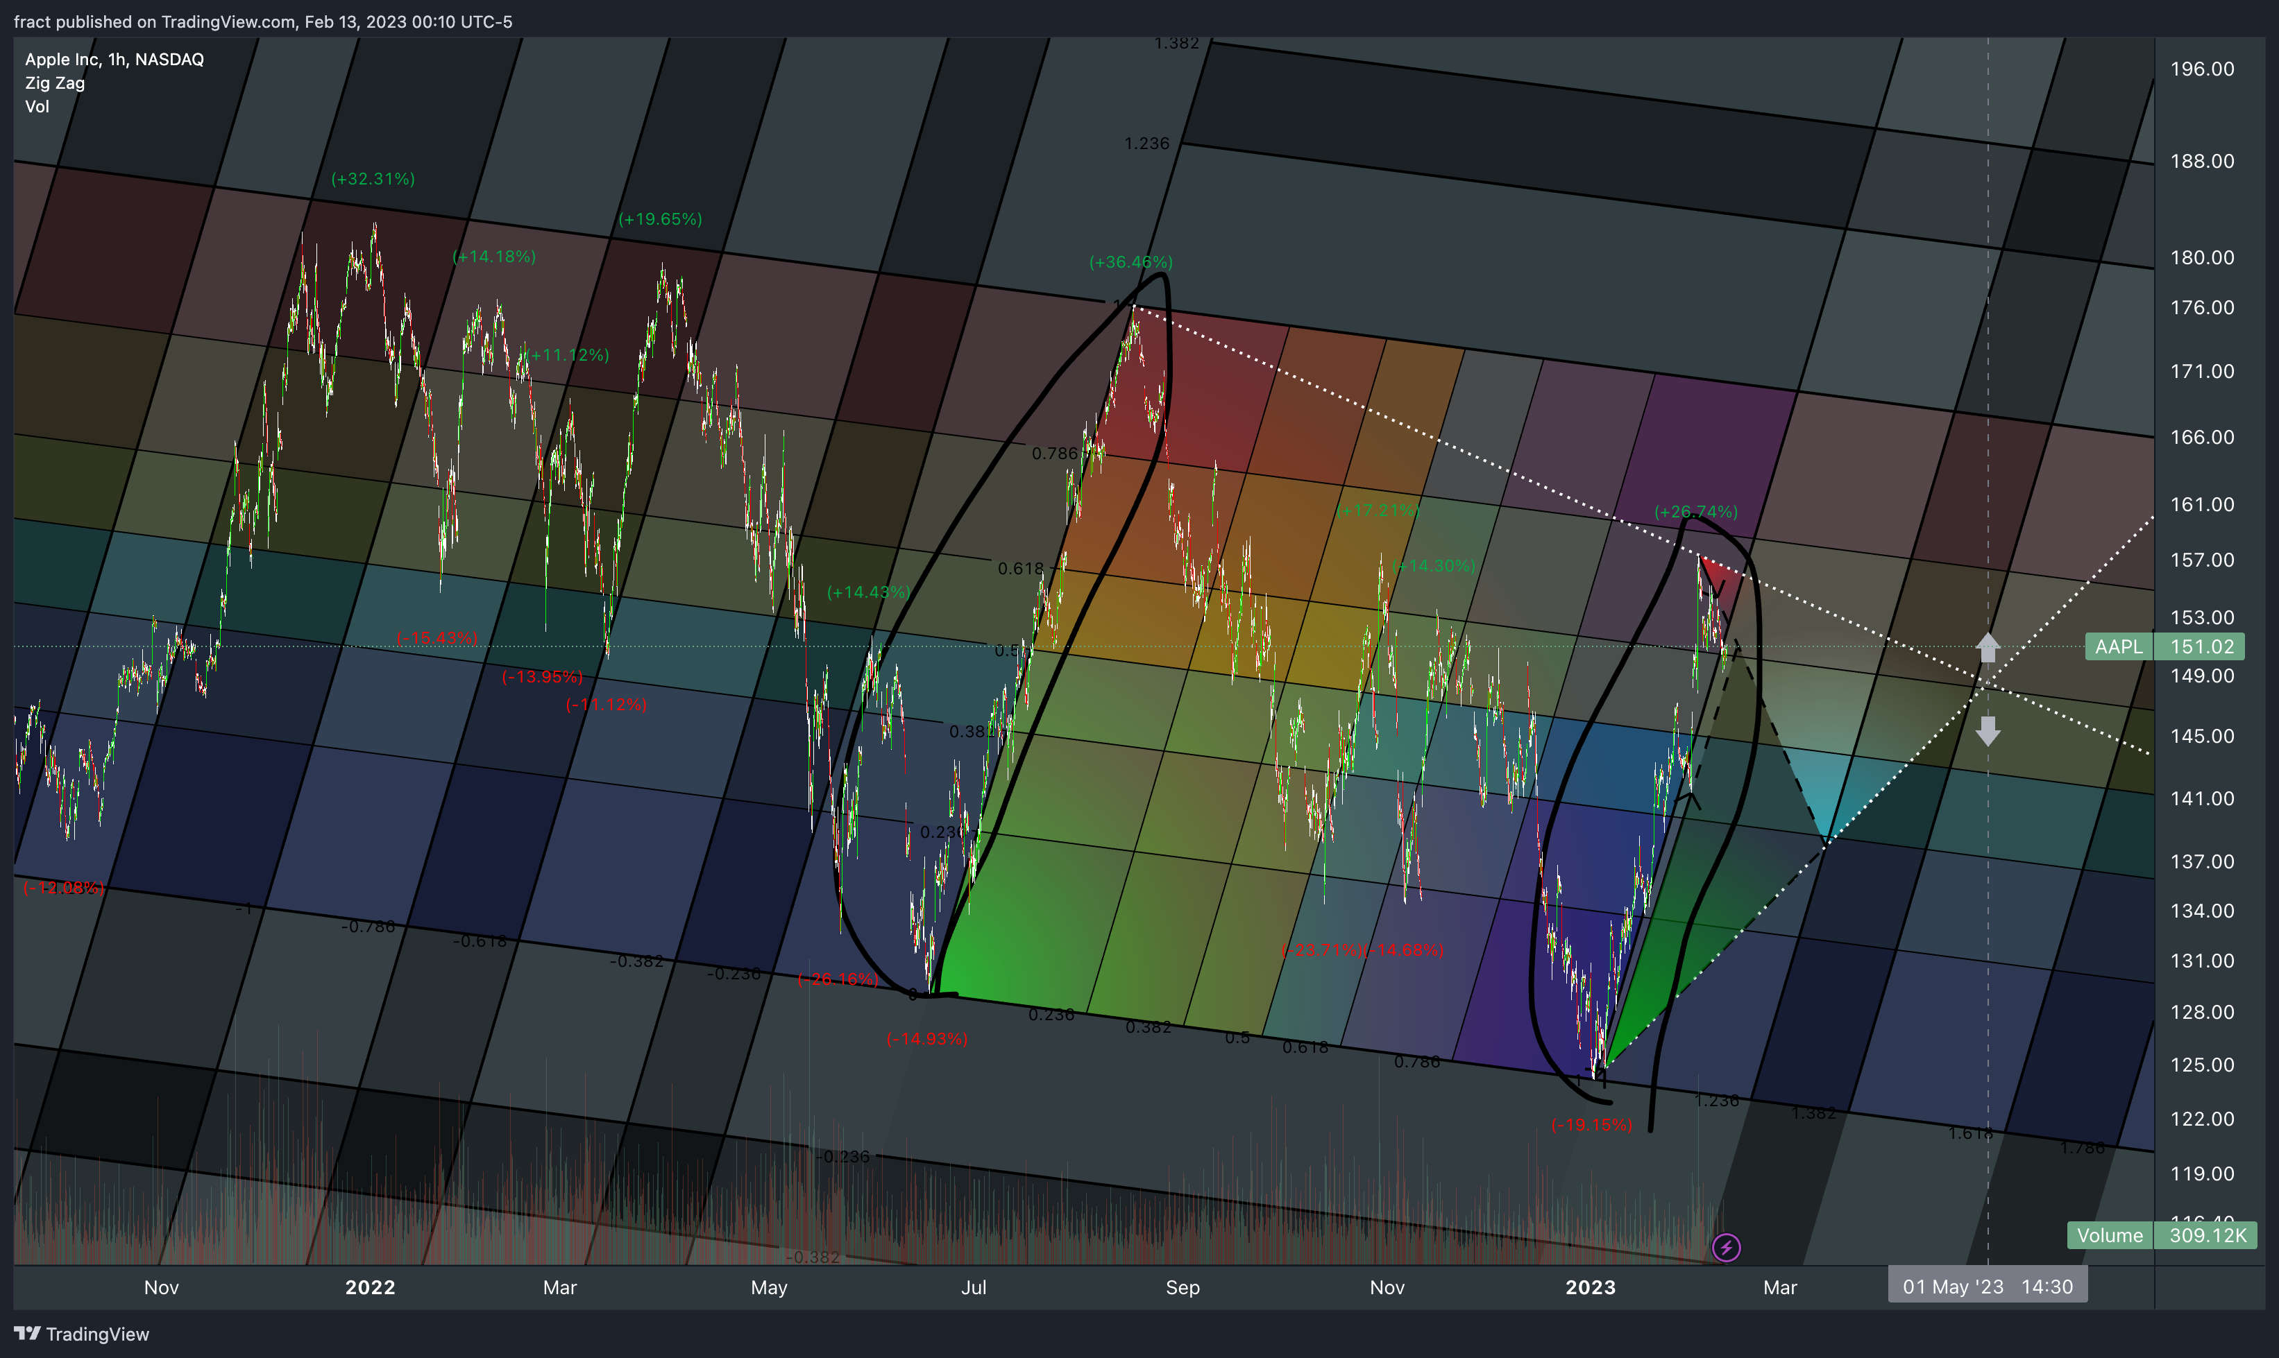The image size is (2279, 1358).
Task: Click the 157.00 price axis label
Action: click(2202, 560)
